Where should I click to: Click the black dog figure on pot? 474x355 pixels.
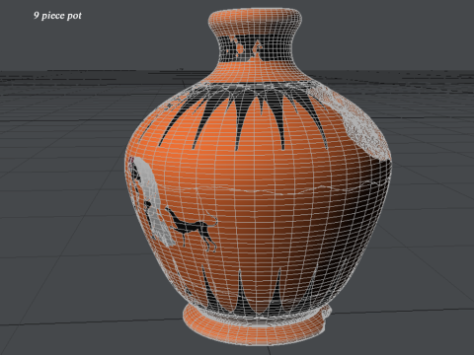192,229
